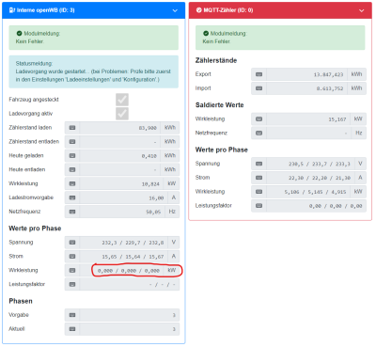Click the icon beside openWB Netzfrequenz 50,05 value
The image size is (376, 347).
point(72,212)
